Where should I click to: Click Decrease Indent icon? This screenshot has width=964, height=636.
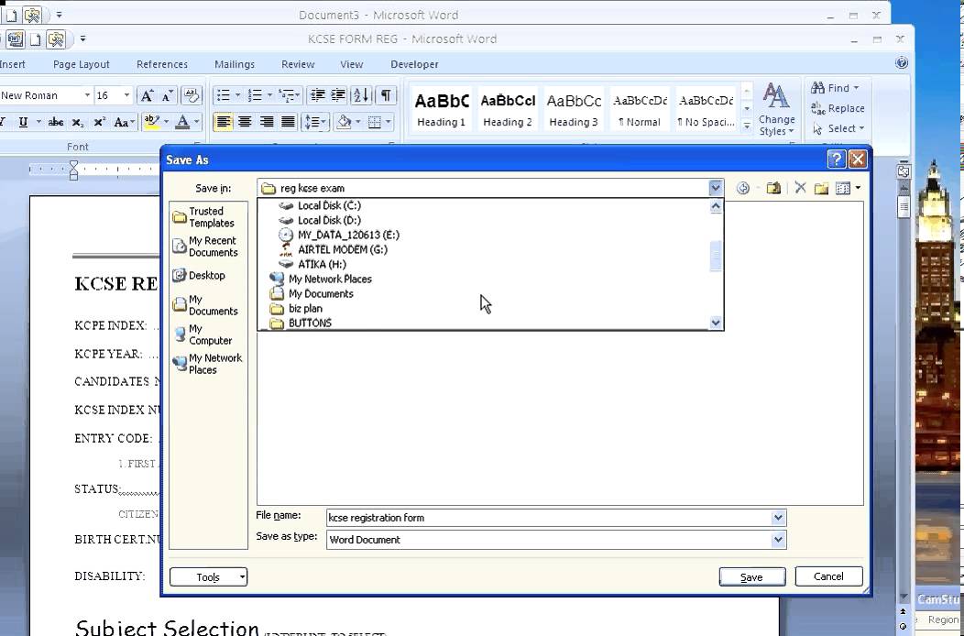click(x=317, y=95)
